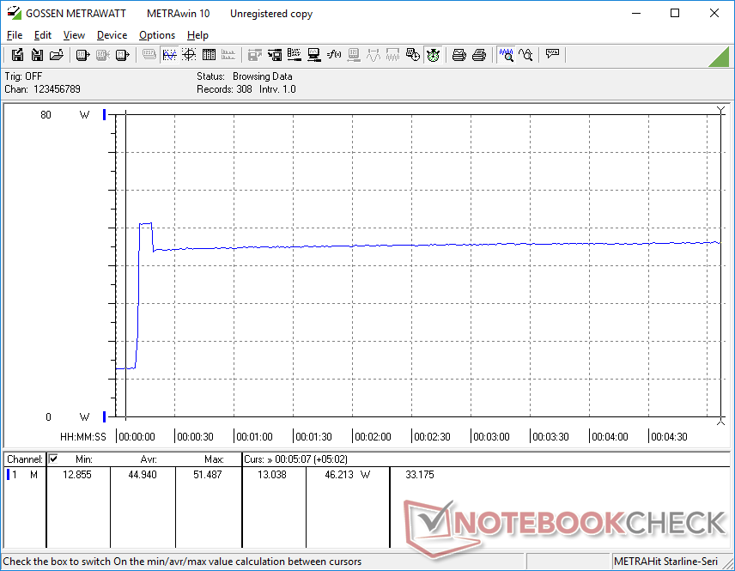735x571 pixels.
Task: Click the open folder icon
Action: [57, 55]
